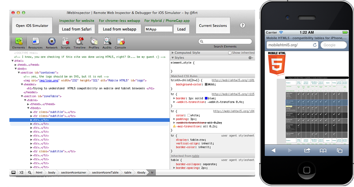The height and width of the screenshot is (187, 354).
Task: Expand the thead node in the DOM tree
Action: pos(28,104)
